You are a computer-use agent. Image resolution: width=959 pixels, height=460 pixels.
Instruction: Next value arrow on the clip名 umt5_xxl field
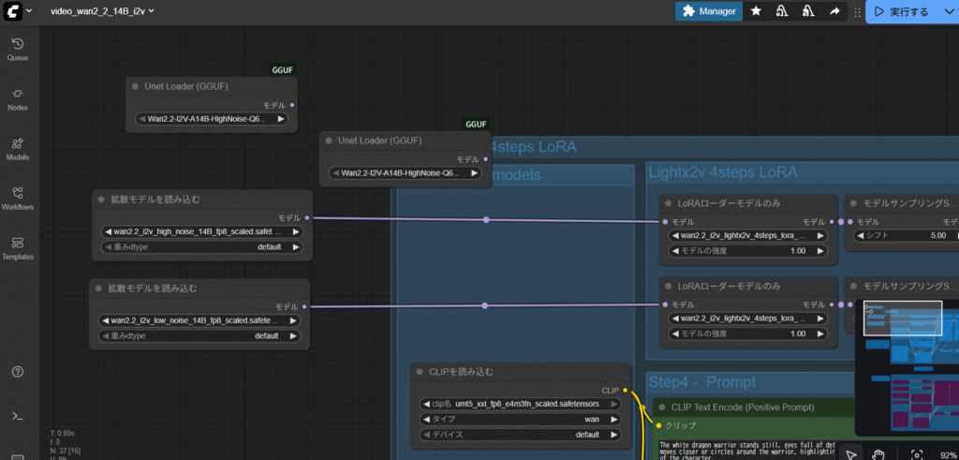pos(614,404)
